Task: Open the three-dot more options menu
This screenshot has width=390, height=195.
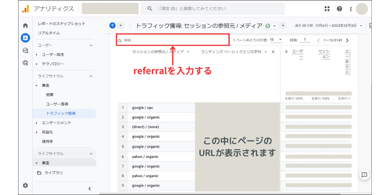Action: point(351,9)
